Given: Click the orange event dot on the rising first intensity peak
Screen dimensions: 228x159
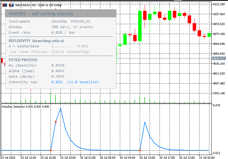Looking at the screenshot, I should pos(56,122).
